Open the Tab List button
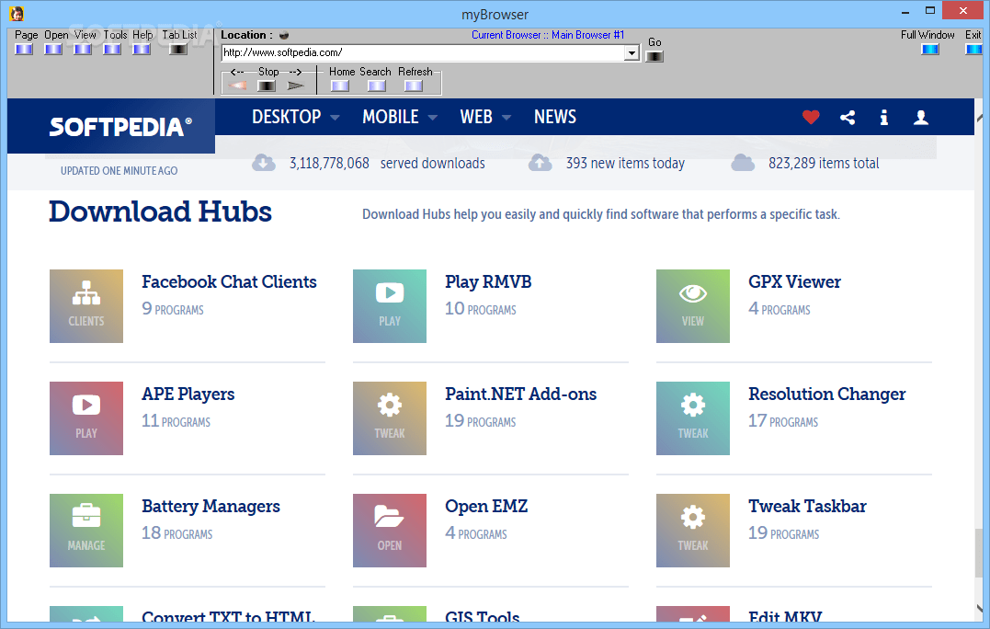990x629 pixels. [x=178, y=50]
